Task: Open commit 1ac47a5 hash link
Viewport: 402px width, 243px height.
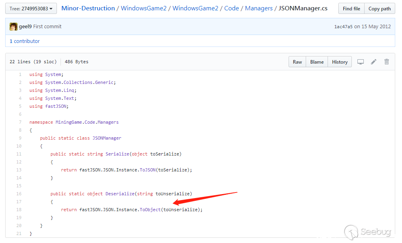Action: pos(343,27)
